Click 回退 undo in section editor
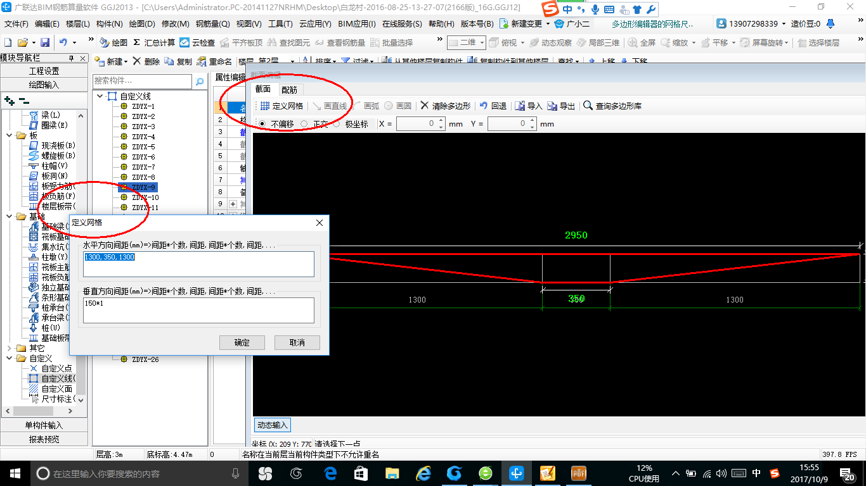Screen dimensions: 866x486 [x=493, y=106]
